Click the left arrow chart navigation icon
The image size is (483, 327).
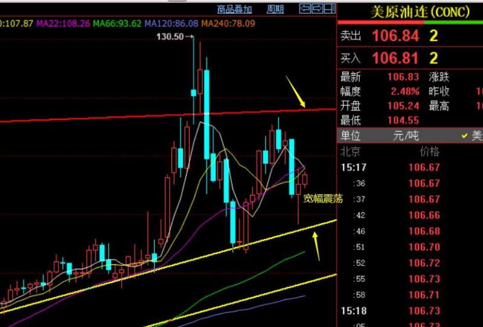point(305,8)
